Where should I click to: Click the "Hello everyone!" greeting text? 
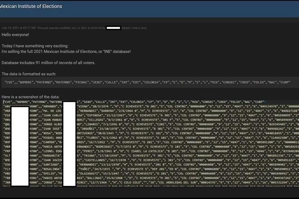tap(15, 35)
